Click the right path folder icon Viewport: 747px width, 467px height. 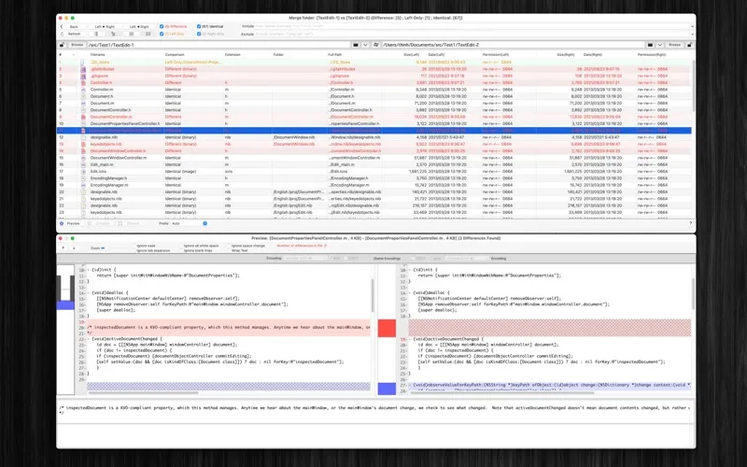(x=650, y=45)
